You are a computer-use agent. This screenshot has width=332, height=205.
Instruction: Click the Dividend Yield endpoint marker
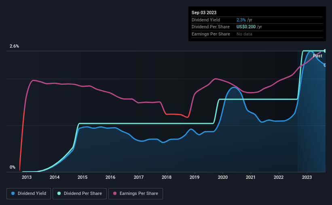[325, 65]
